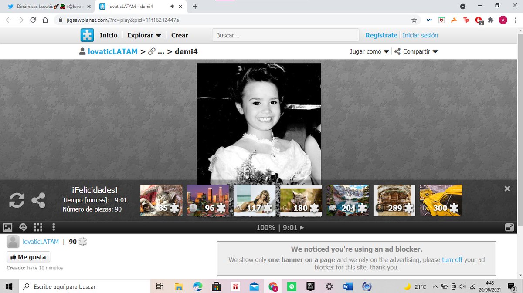Screen dimensions: 523x293
Task: Click the McAfee extension icon
Action: point(441,20)
